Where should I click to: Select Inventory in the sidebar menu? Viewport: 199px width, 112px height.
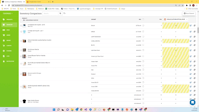9,25
